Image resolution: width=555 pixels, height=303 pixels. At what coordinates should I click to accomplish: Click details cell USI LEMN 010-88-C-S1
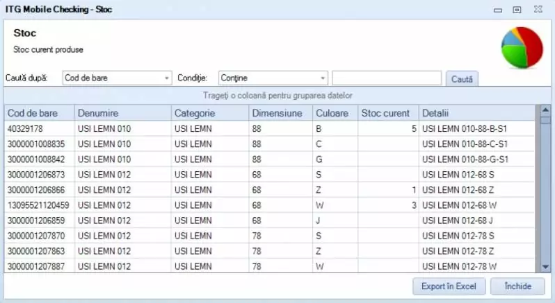point(477,144)
